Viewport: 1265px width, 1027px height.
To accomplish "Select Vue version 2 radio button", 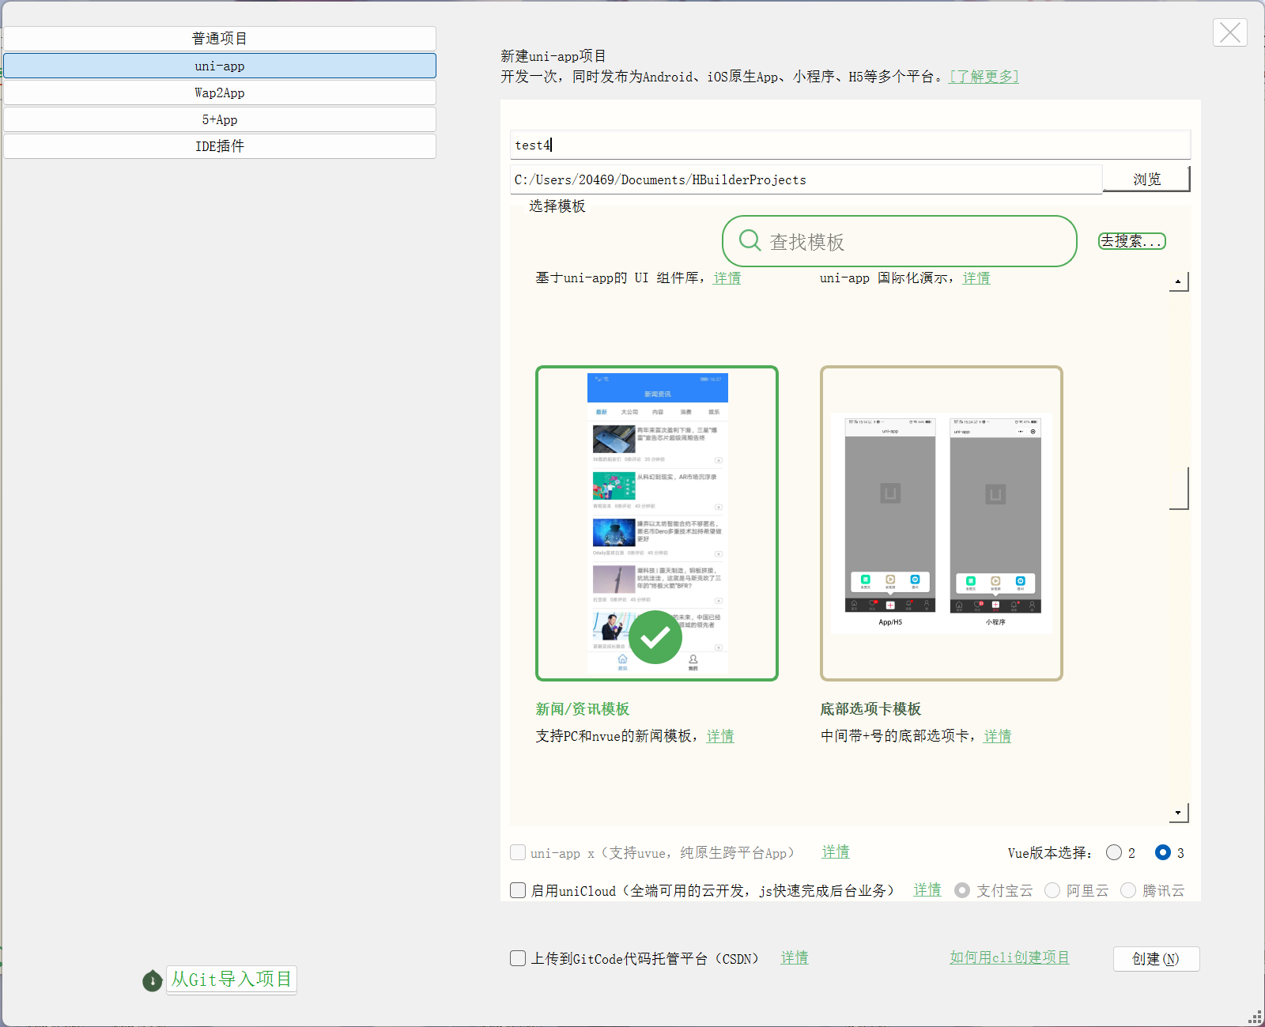I will click(x=1114, y=852).
